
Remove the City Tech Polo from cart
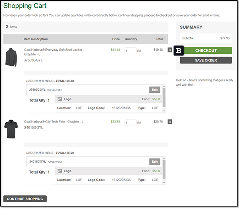pos(170,122)
